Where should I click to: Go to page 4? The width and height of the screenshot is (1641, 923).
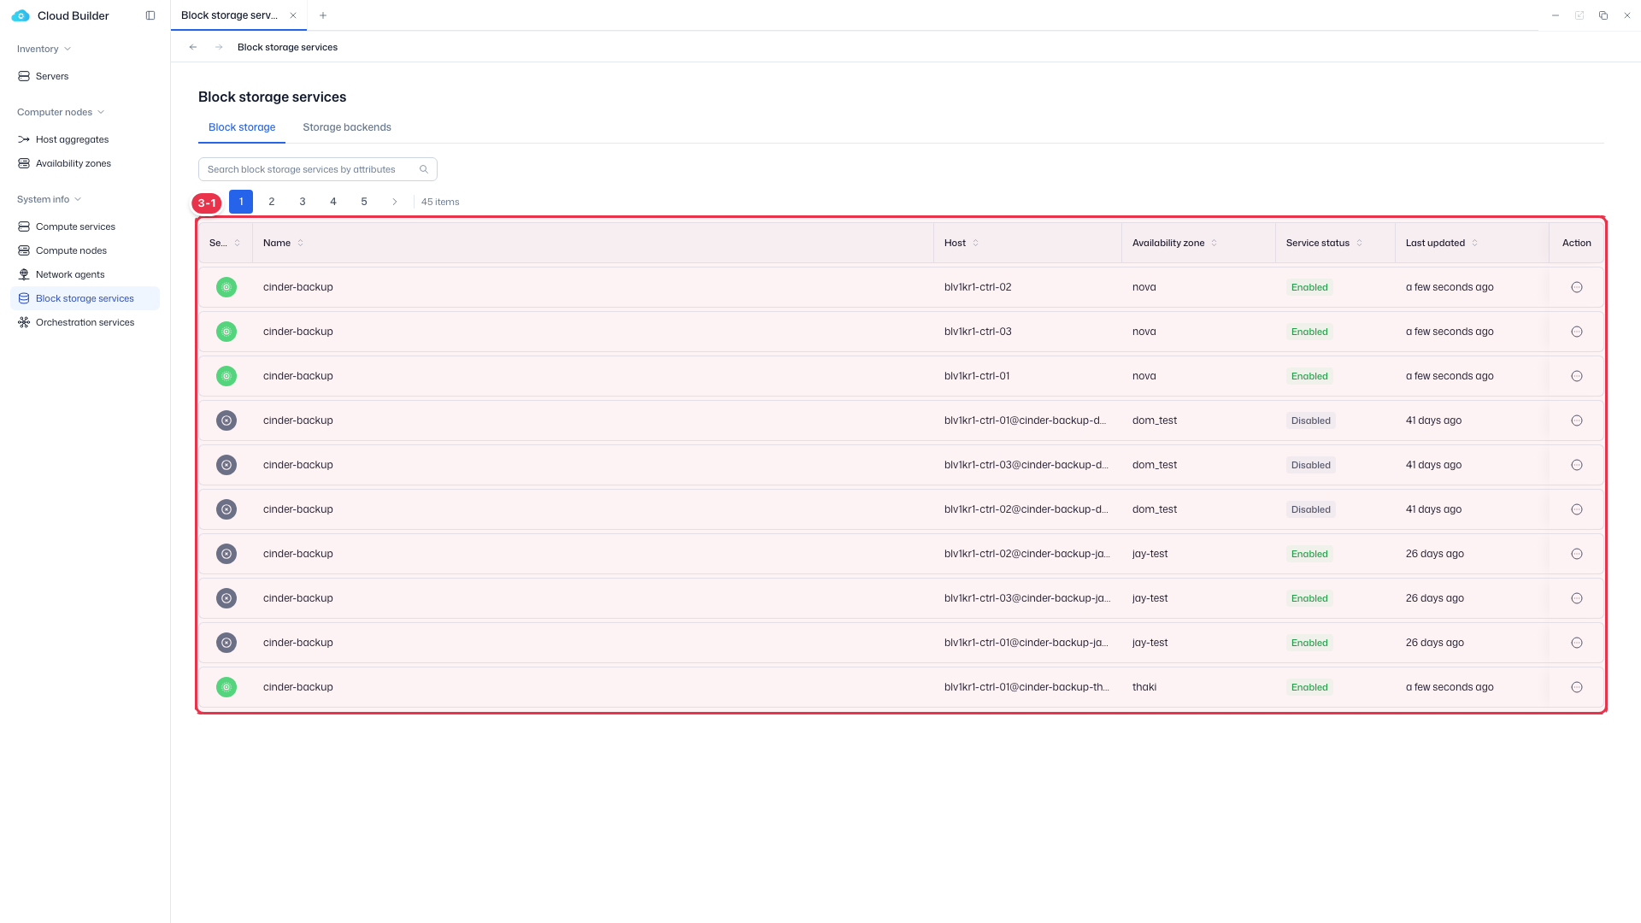point(333,202)
